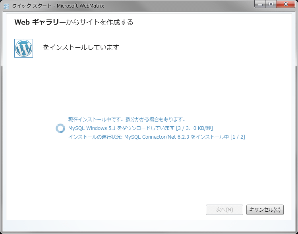Click the MySQL Windows 5.1 download status text

[140, 128]
